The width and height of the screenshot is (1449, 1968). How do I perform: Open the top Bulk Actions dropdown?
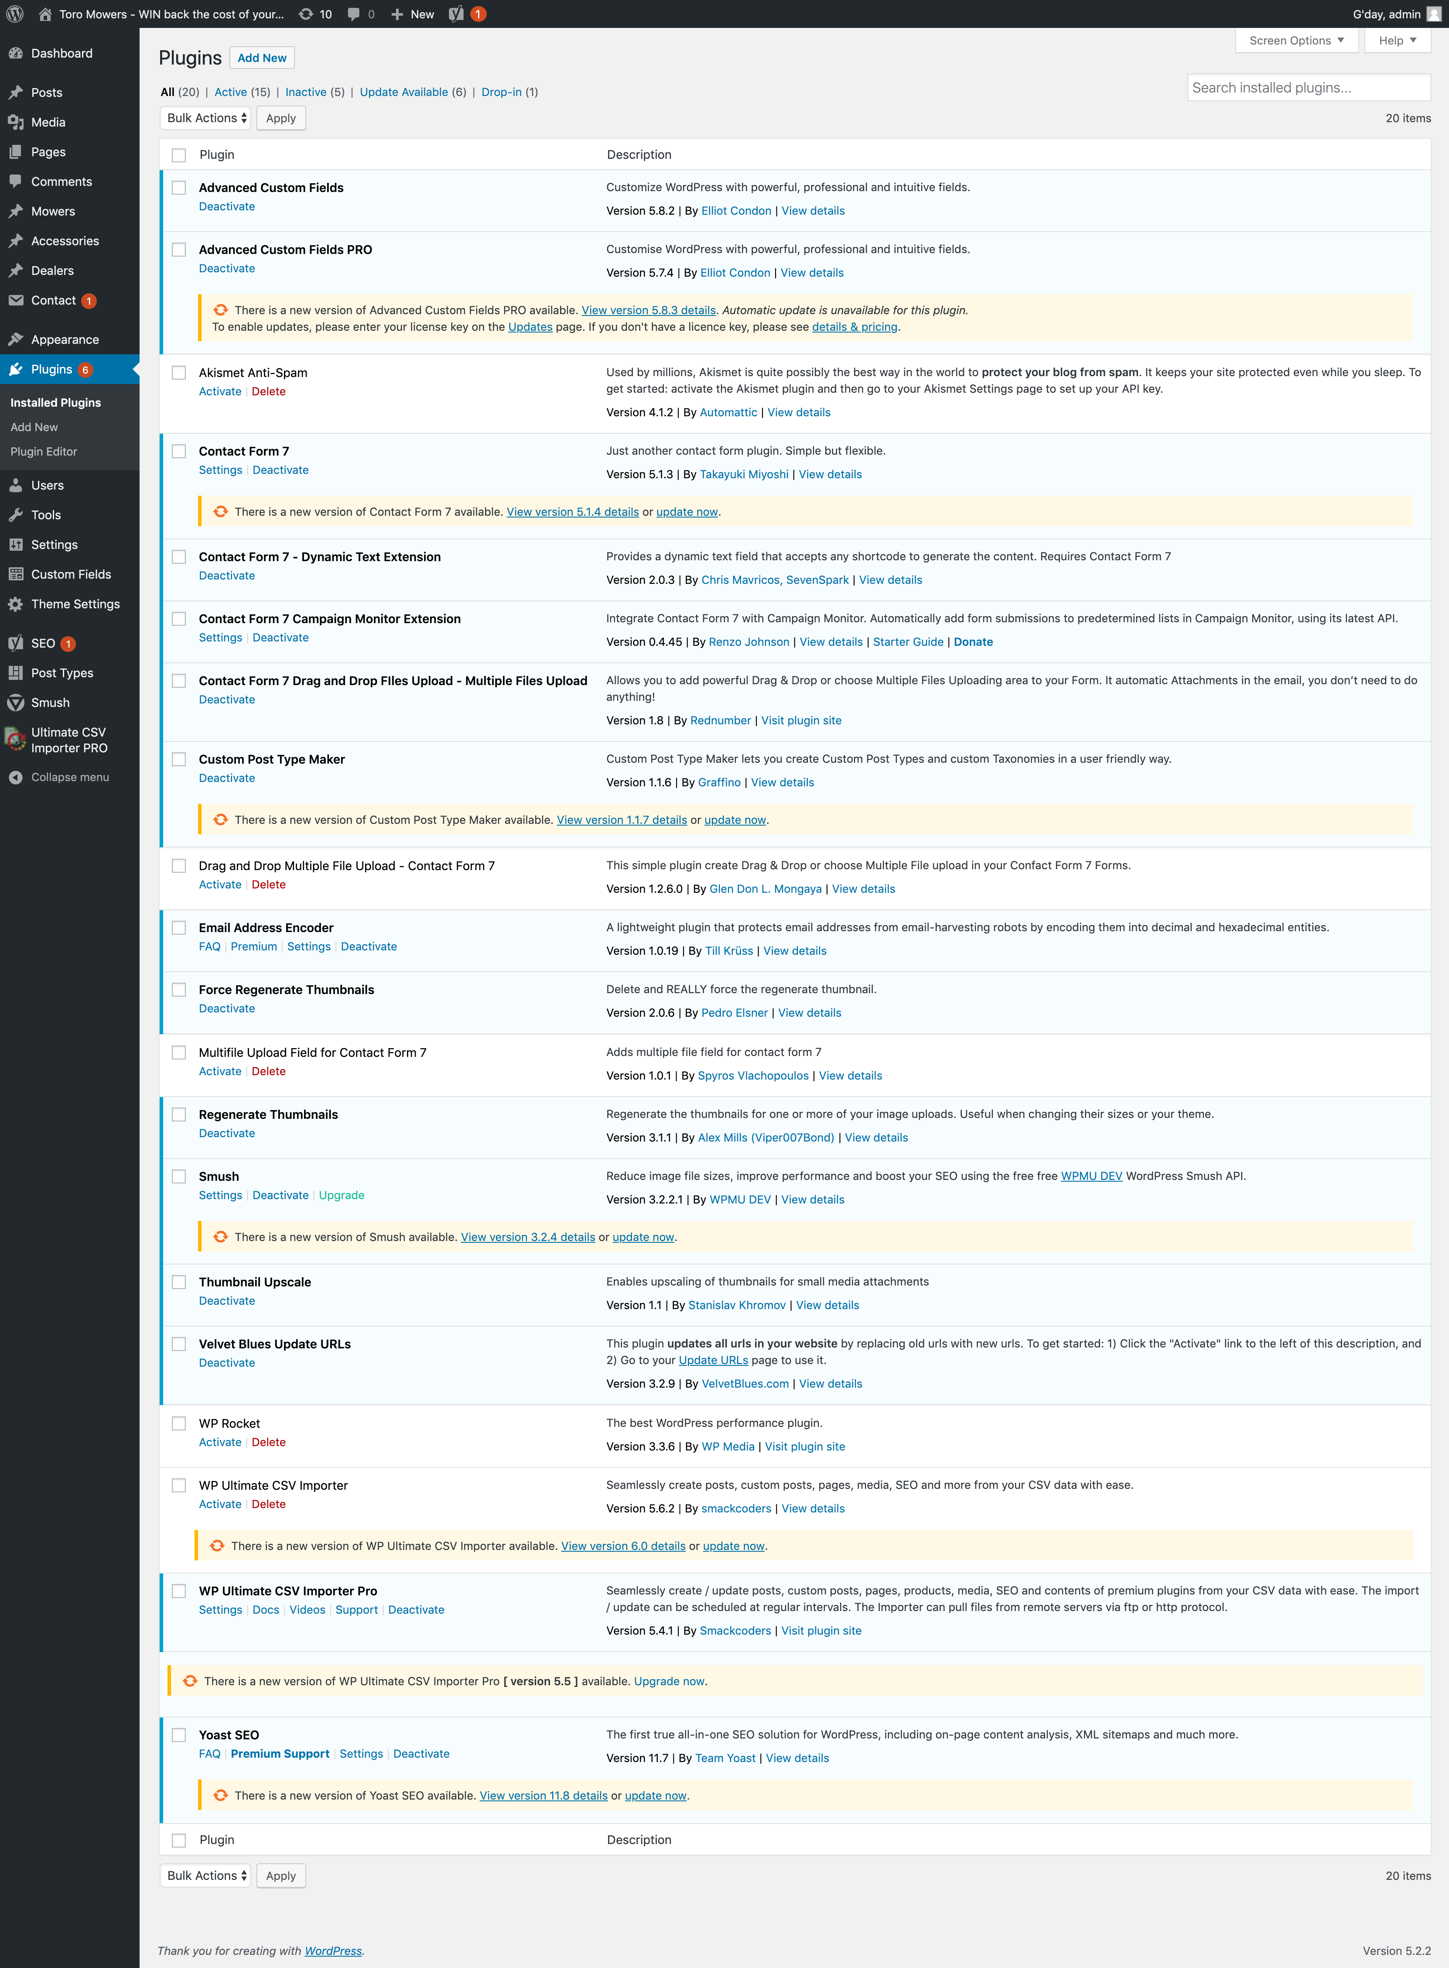(205, 118)
